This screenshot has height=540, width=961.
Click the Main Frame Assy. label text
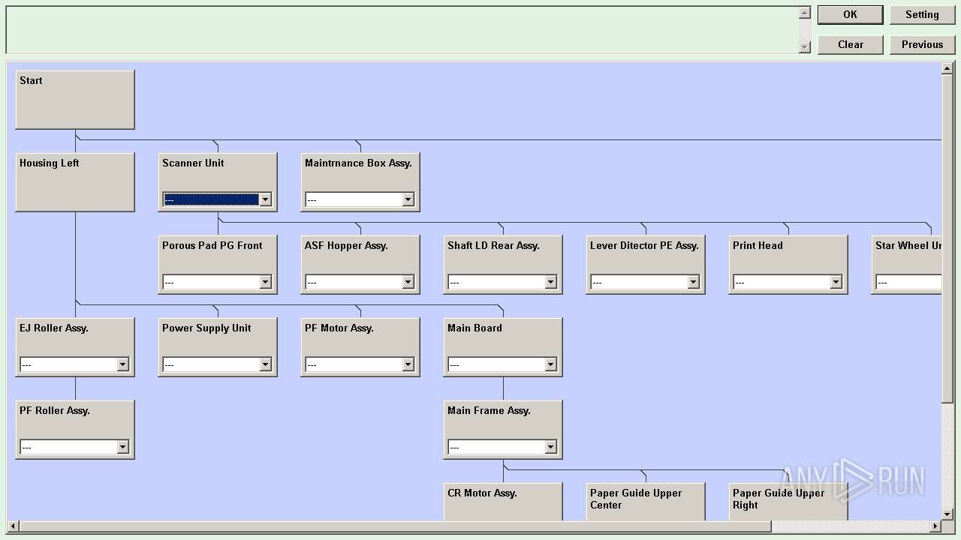[x=489, y=410]
